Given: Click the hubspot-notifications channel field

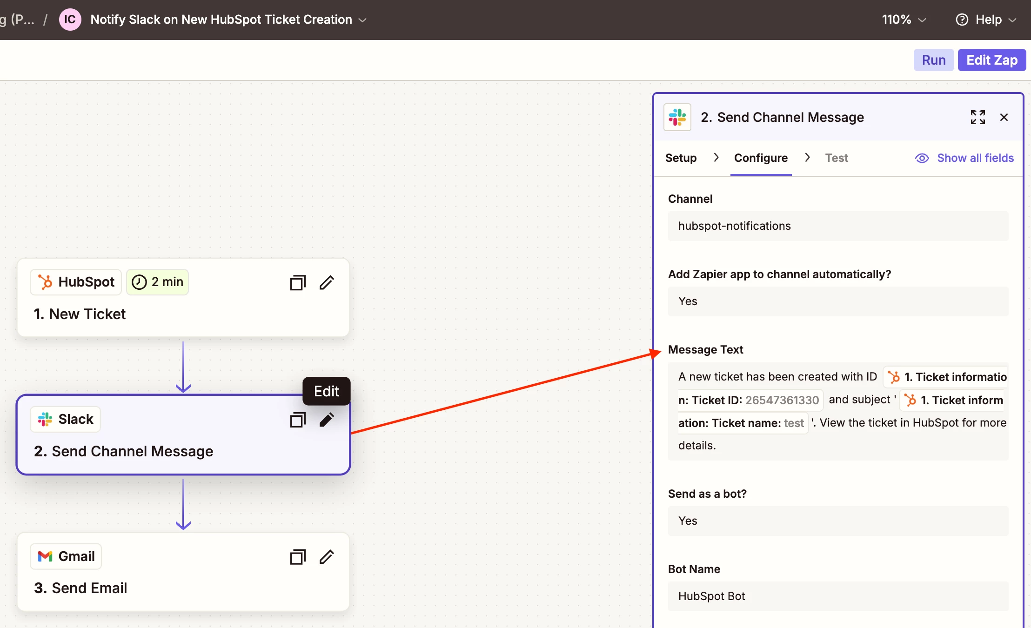Looking at the screenshot, I should click(837, 226).
